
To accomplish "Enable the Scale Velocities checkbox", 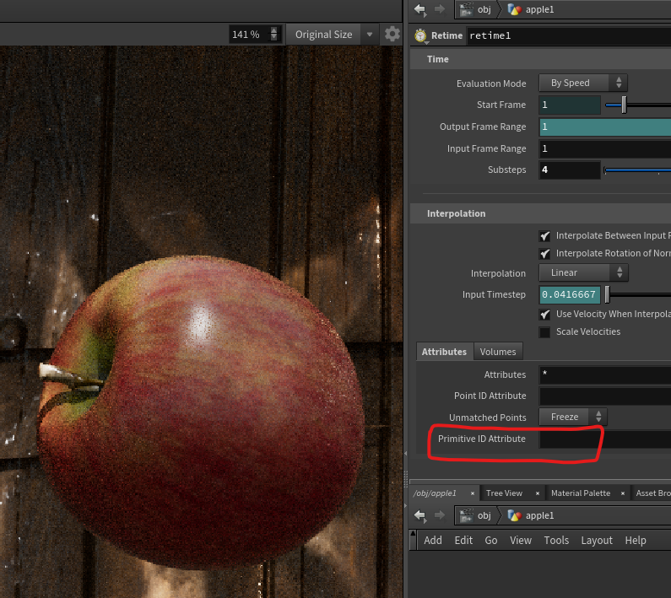I will point(544,332).
